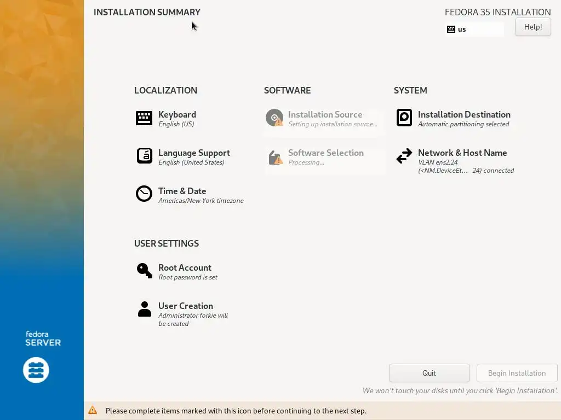Click the Software Selection title
The image size is (561, 420).
(326, 153)
